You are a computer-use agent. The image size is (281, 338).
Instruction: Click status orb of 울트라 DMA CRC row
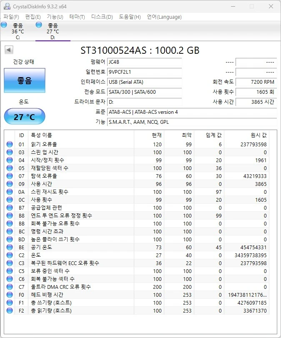[10, 287]
